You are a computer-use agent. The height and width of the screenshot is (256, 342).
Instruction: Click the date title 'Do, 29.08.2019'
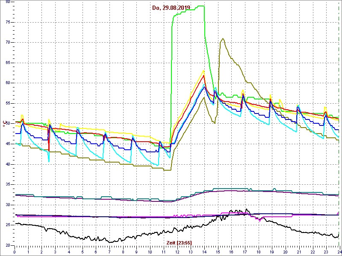pos(171,8)
